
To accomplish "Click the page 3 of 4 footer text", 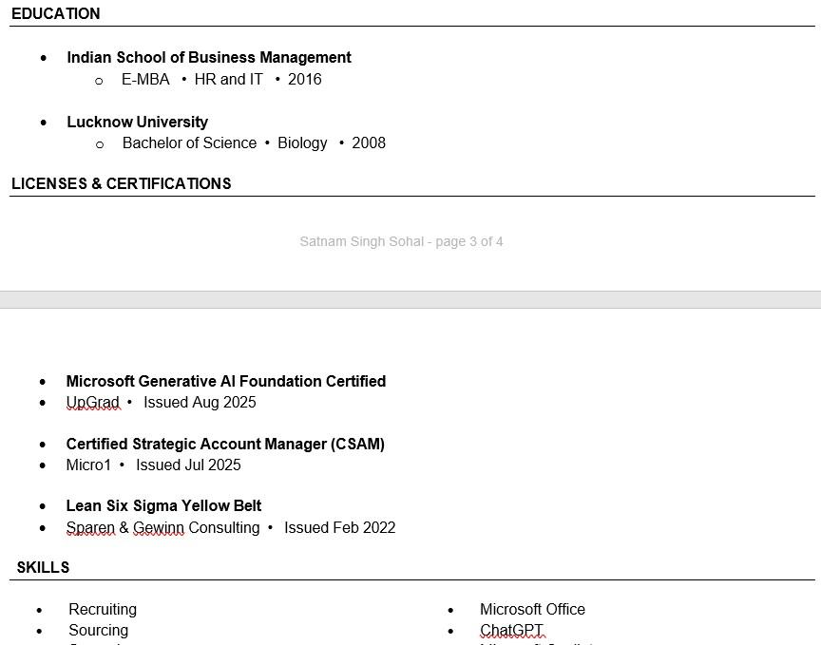I will coord(401,242).
